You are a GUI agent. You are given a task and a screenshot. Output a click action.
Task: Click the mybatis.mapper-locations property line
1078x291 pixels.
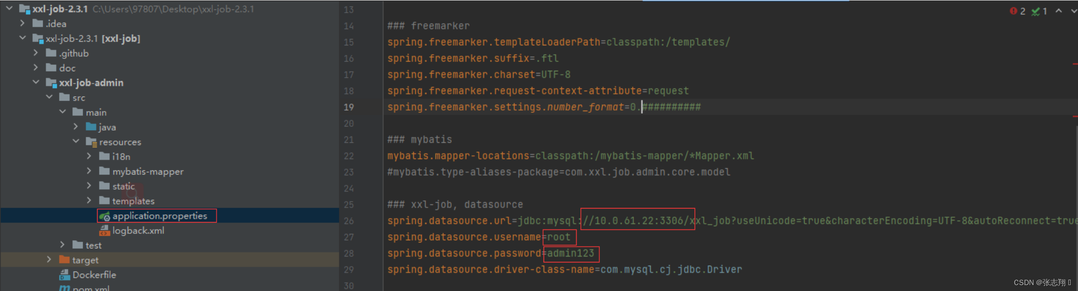(571, 155)
